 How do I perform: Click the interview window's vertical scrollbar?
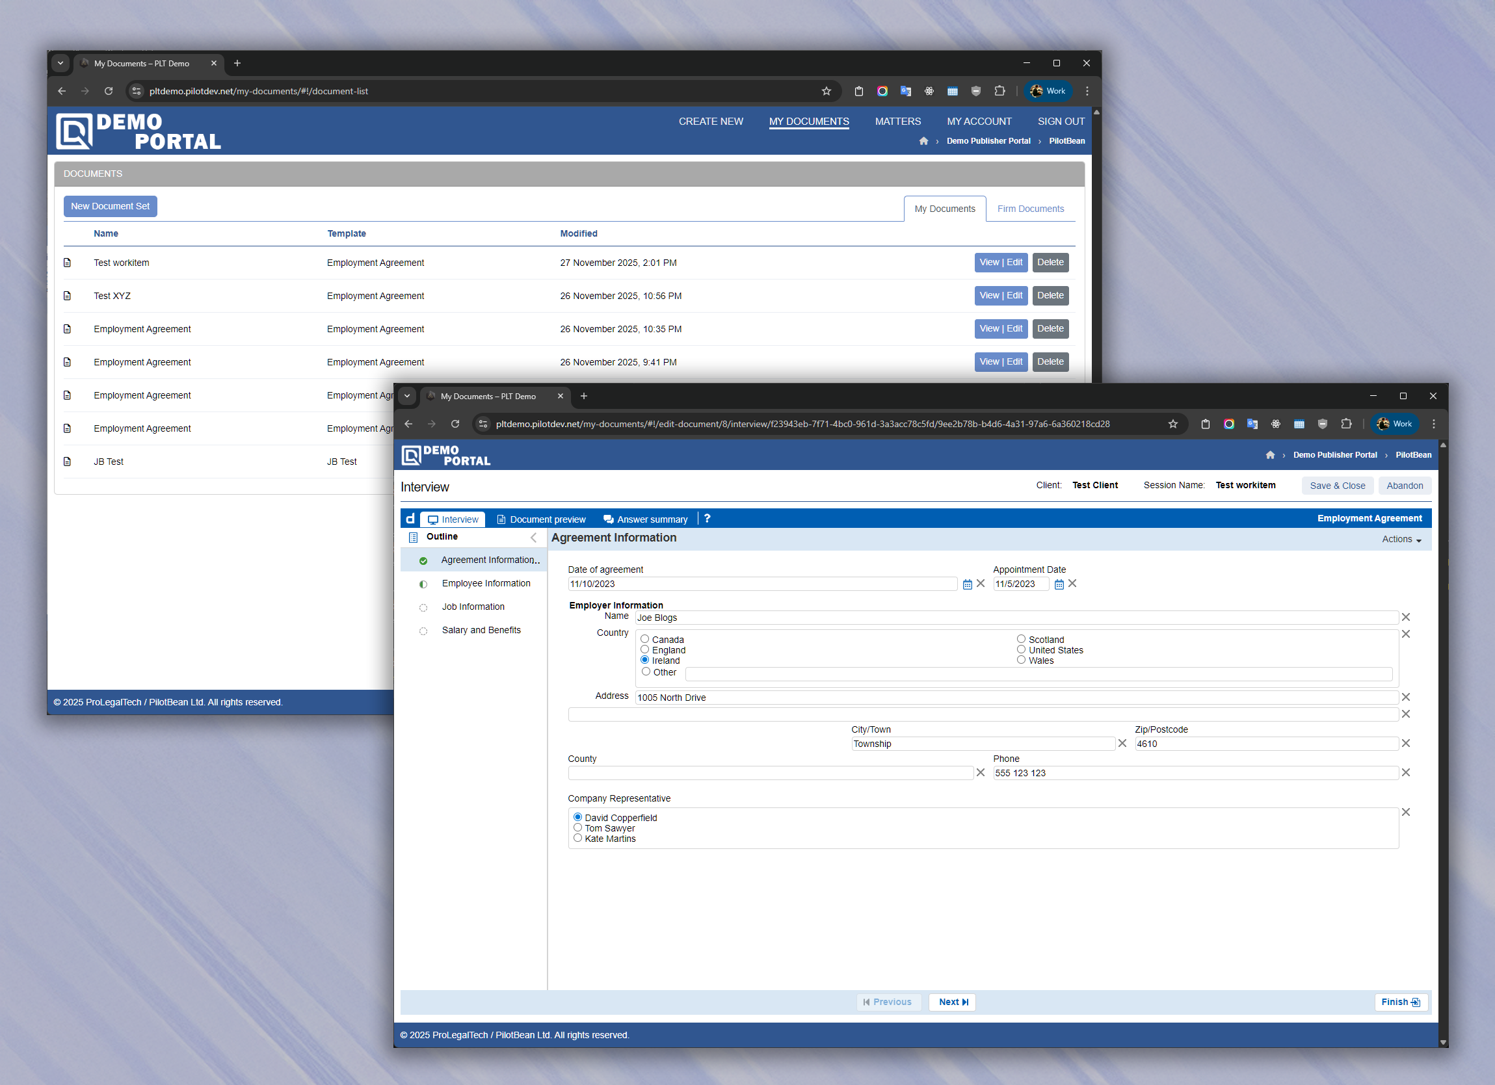click(x=1443, y=725)
